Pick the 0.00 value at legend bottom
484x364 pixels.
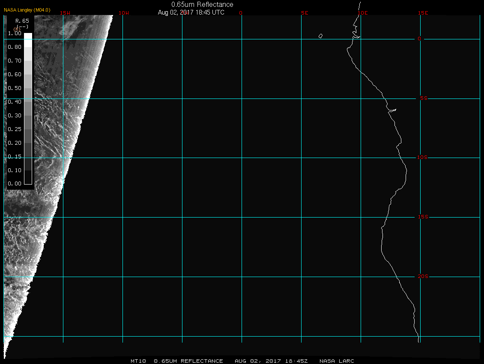15,184
